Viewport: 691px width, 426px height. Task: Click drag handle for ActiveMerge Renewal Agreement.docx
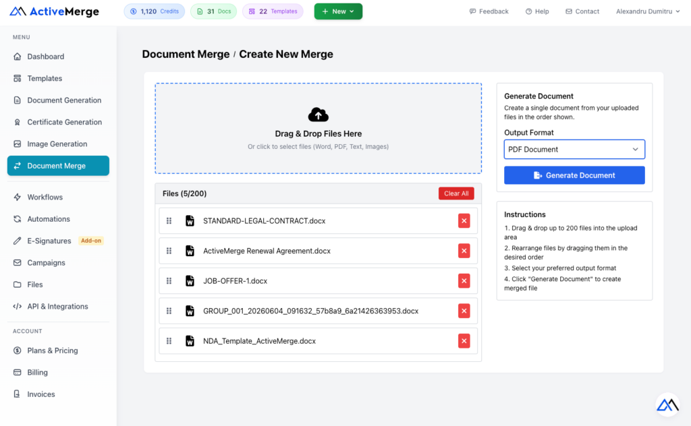point(169,251)
